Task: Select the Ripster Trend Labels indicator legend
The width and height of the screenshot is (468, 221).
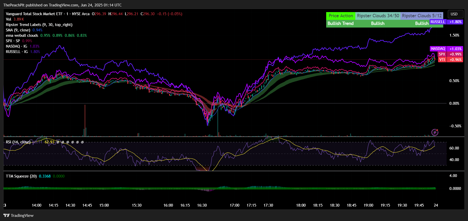Action: click(39, 25)
